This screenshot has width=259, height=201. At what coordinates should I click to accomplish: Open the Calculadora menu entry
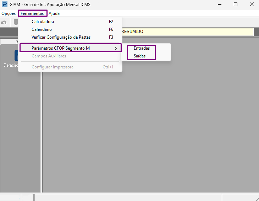[x=70, y=22]
